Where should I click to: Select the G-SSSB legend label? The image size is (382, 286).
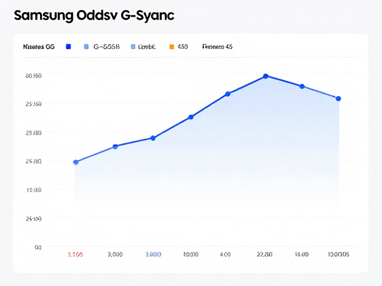click(106, 46)
